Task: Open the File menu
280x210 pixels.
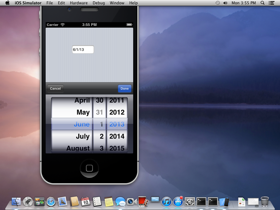Action: [49, 3]
